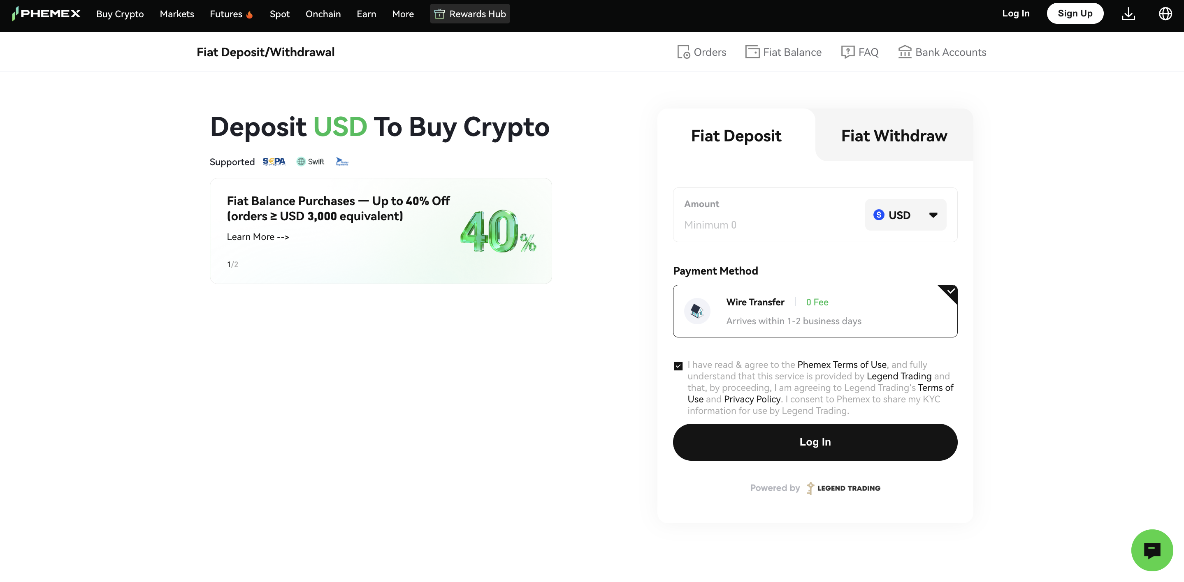Click the Sign Up button
1184x582 pixels.
1075,13
